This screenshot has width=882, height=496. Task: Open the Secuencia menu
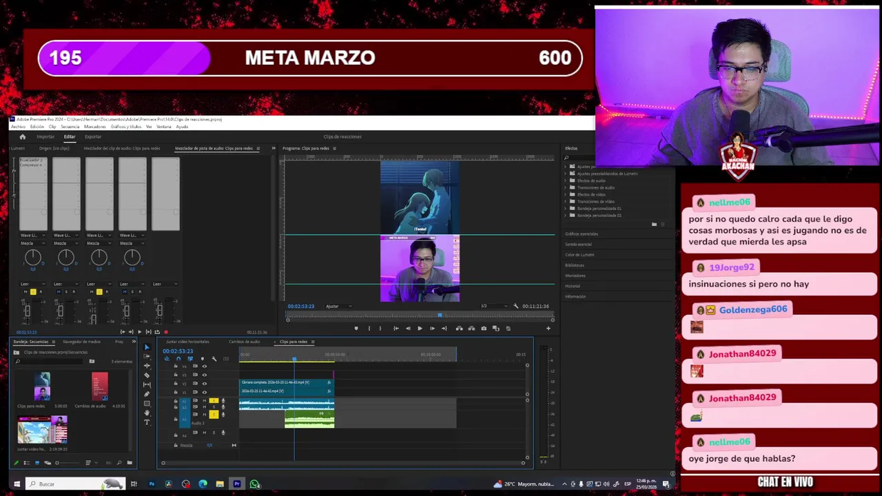(70, 127)
